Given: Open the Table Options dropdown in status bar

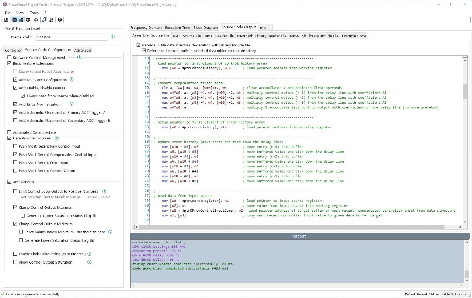Looking at the screenshot, I should click(454, 294).
